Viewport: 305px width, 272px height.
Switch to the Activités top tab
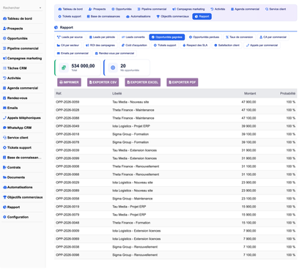[x=218, y=9]
